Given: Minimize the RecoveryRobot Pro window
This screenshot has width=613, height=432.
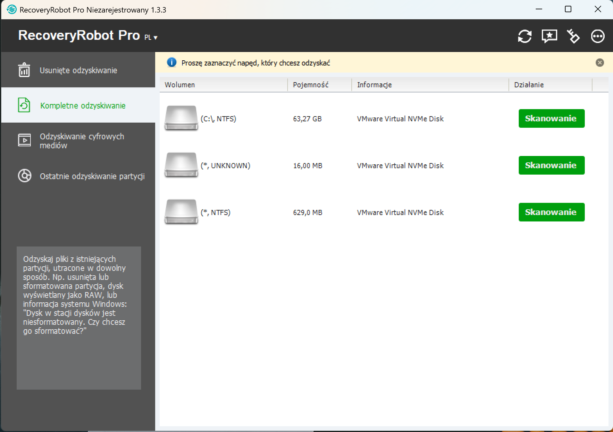Looking at the screenshot, I should (x=539, y=9).
